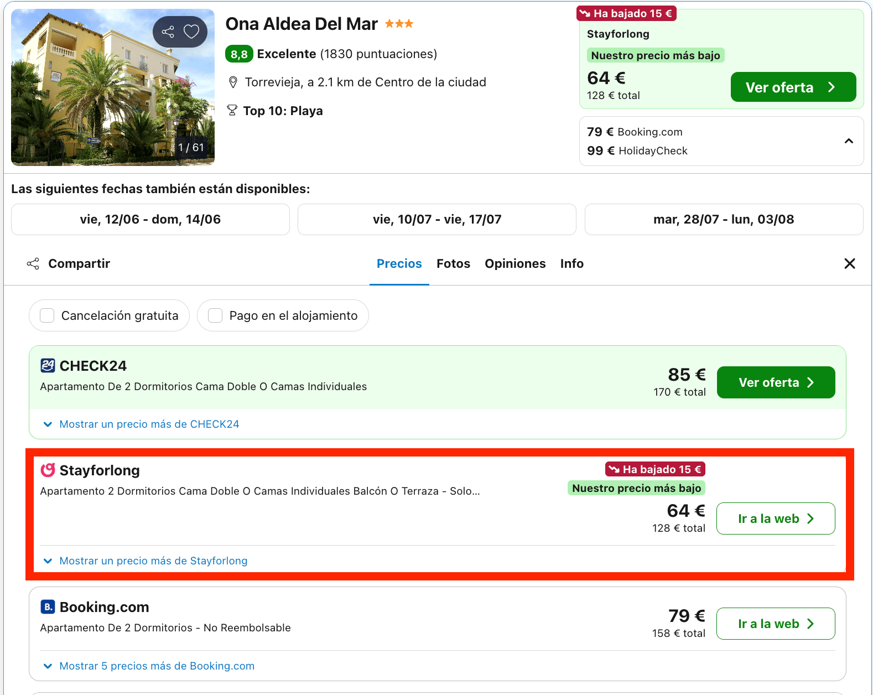
Task: Close the hotel detail panel with X
Action: pos(850,264)
